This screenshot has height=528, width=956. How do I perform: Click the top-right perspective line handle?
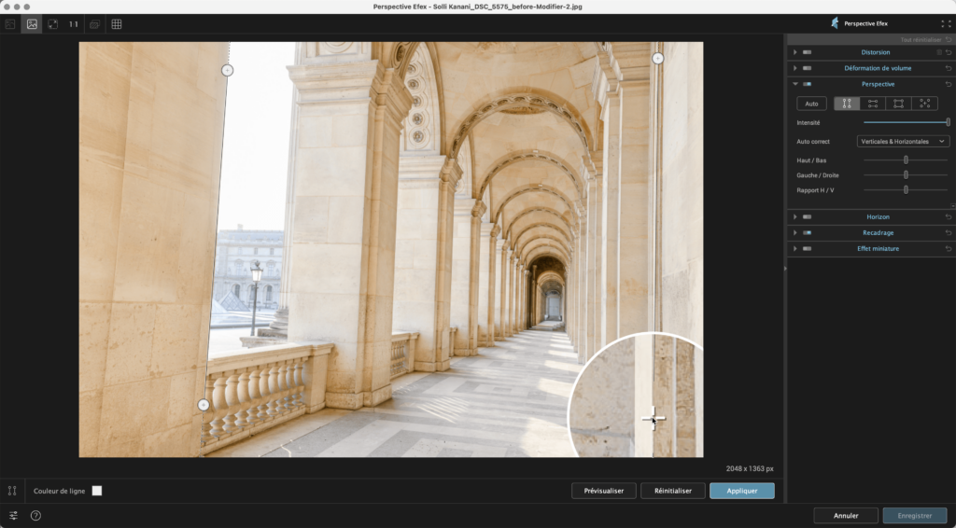(657, 59)
